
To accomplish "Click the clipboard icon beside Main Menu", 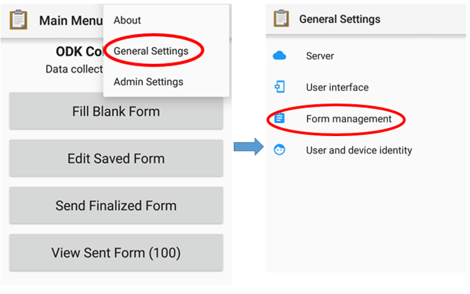I will coord(19,20).
